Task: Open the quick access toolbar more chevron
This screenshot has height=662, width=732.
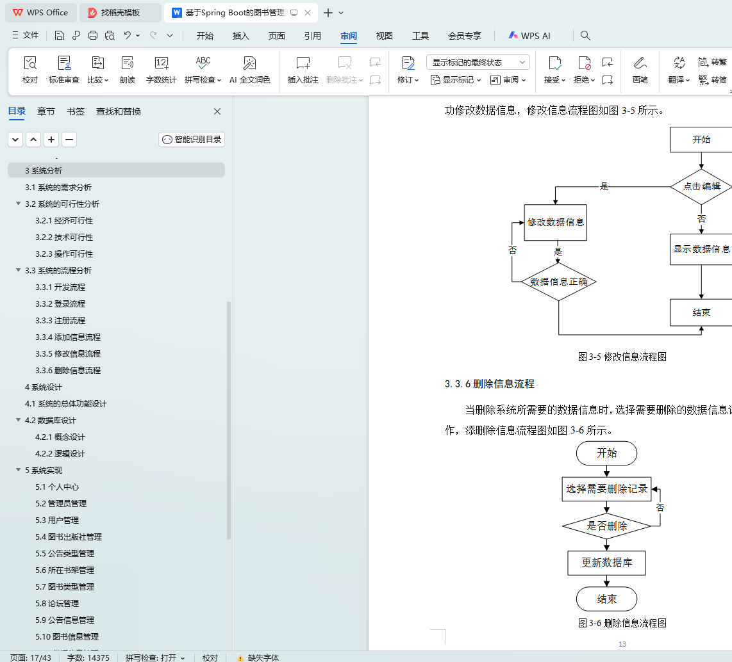Action: tap(170, 35)
